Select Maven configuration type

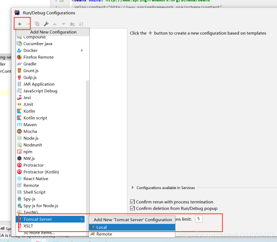(x=51, y=124)
